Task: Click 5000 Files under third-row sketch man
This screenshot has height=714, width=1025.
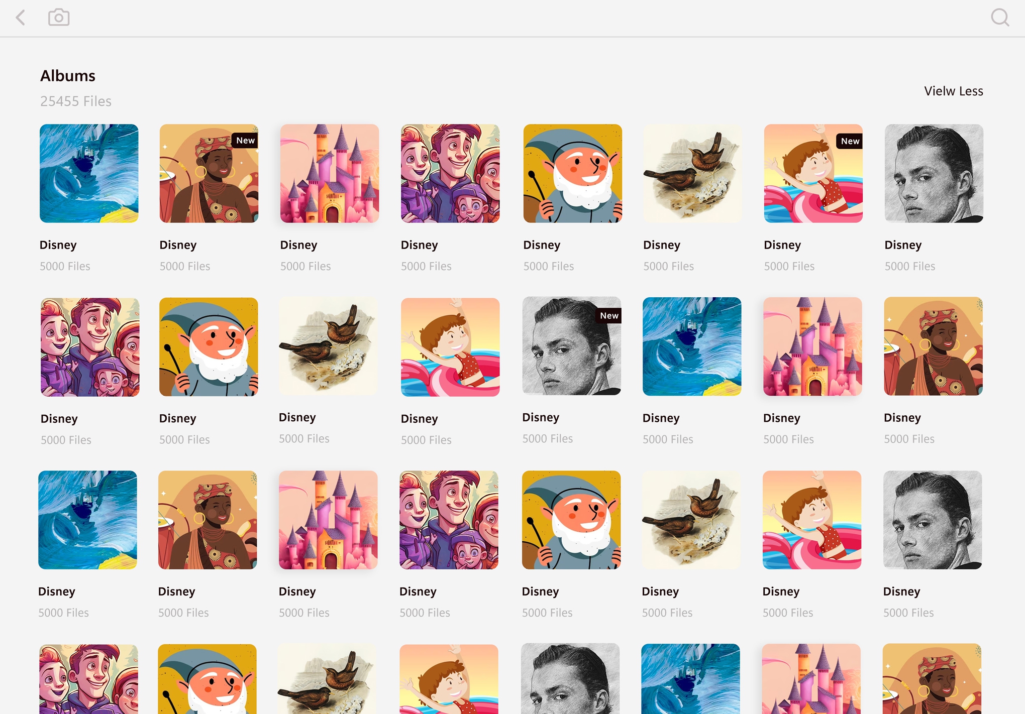Action: pos(908,613)
